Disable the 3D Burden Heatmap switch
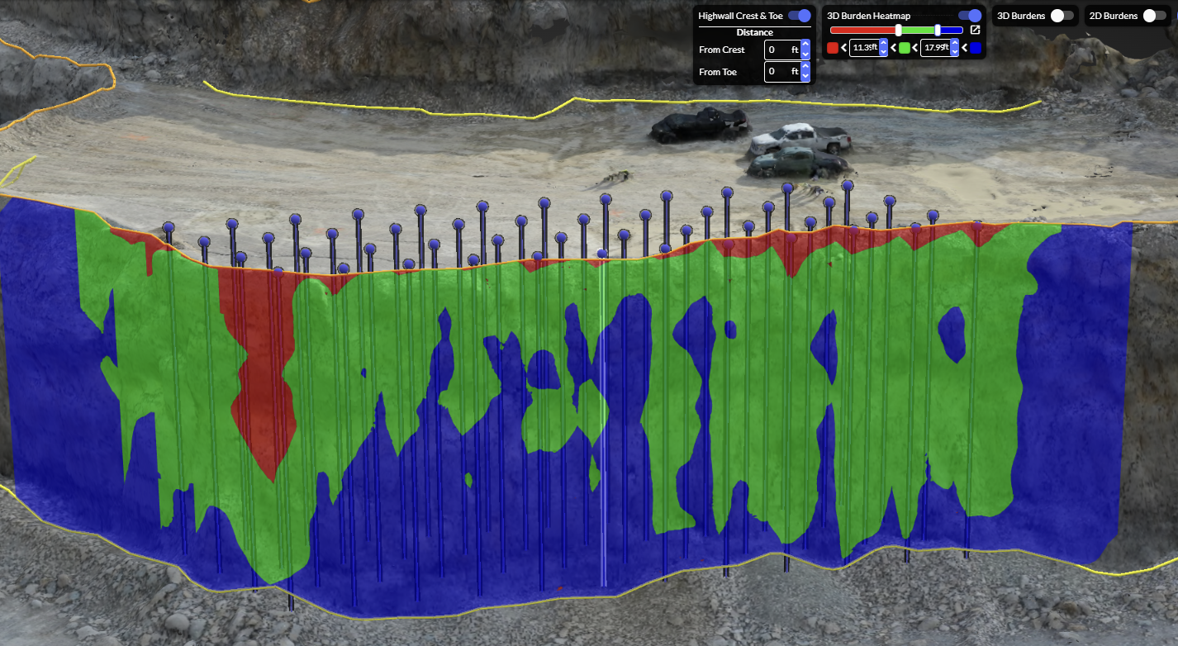 pyautogui.click(x=969, y=16)
